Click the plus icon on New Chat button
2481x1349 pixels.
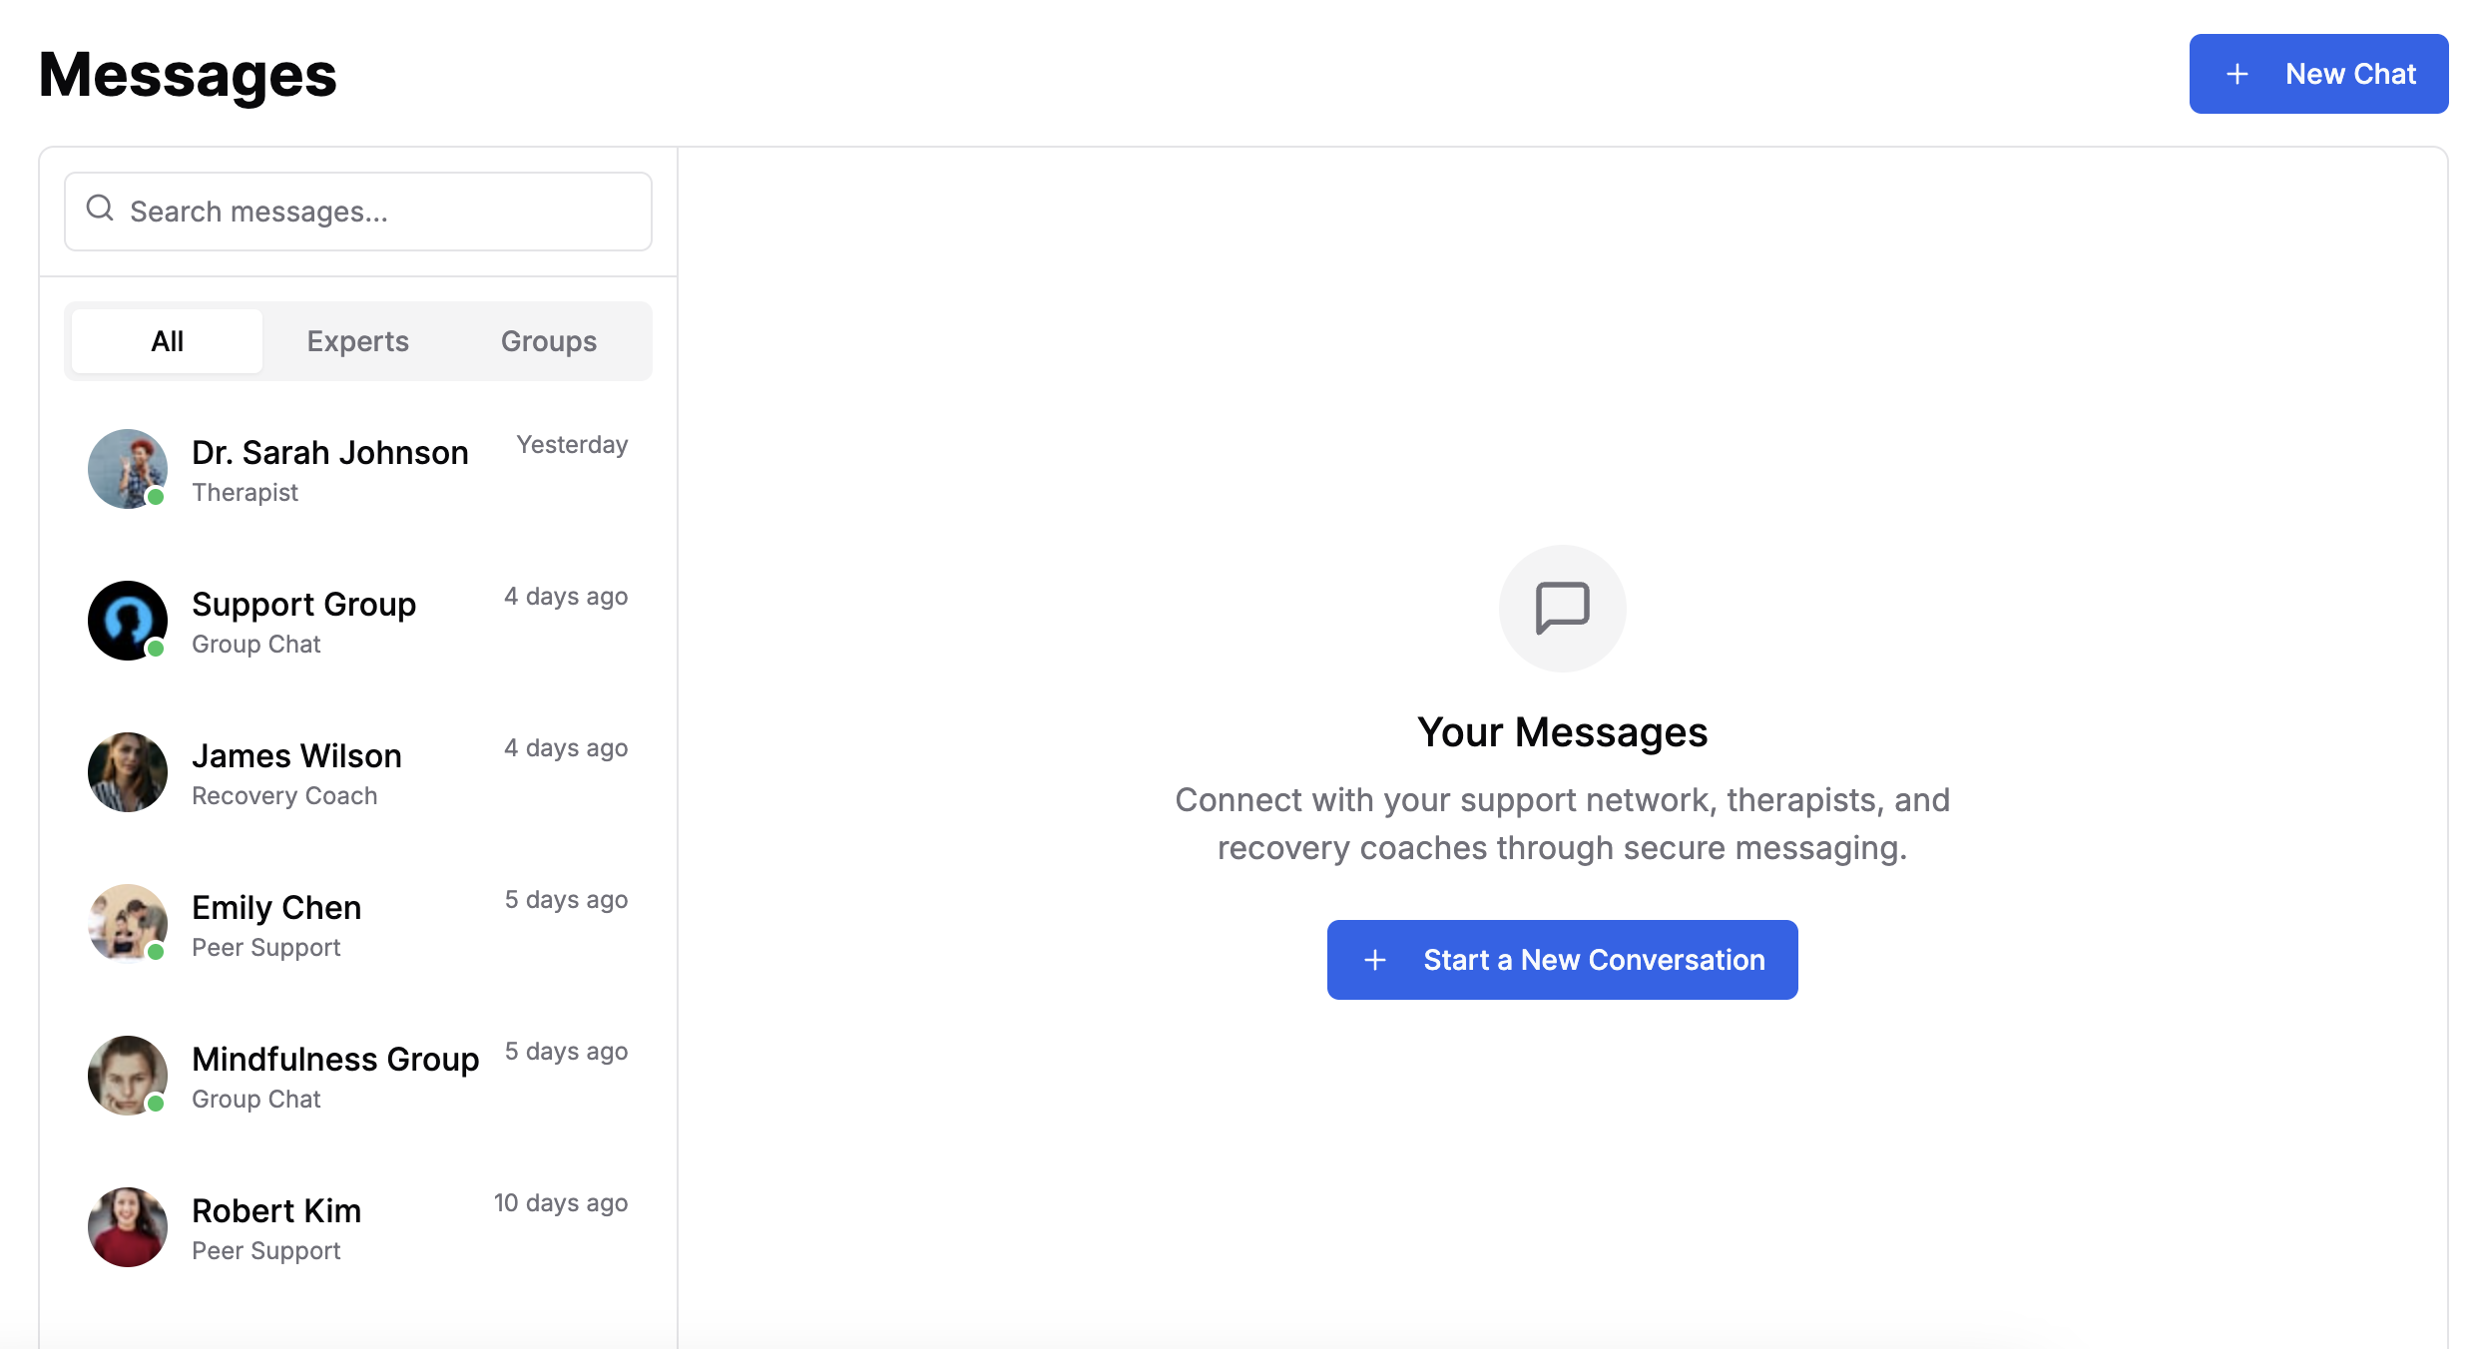[2237, 73]
